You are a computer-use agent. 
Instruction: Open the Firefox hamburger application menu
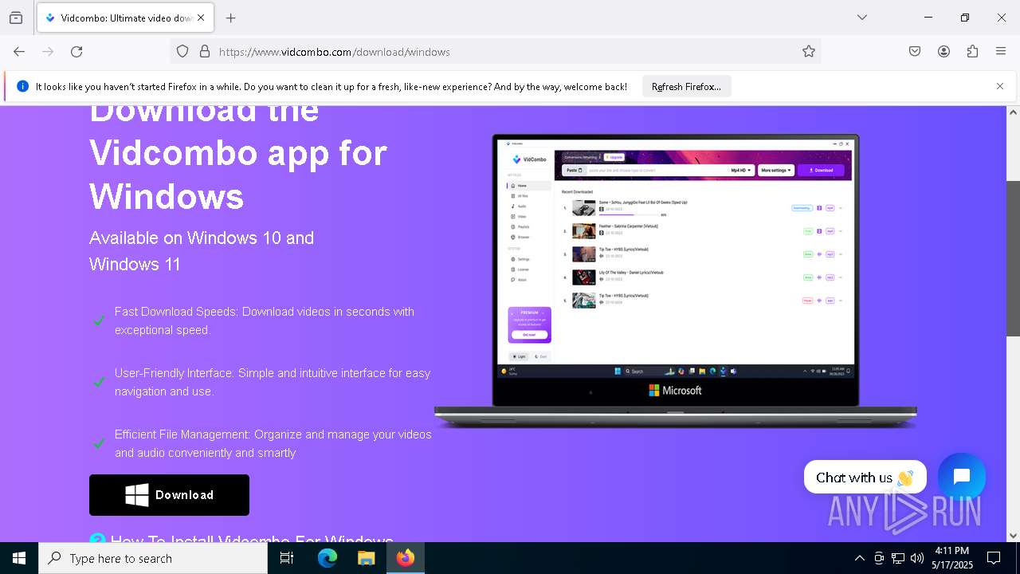(1001, 51)
